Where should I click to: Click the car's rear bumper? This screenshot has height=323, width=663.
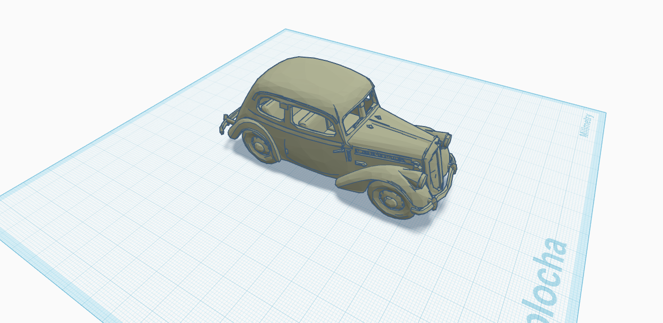225,124
